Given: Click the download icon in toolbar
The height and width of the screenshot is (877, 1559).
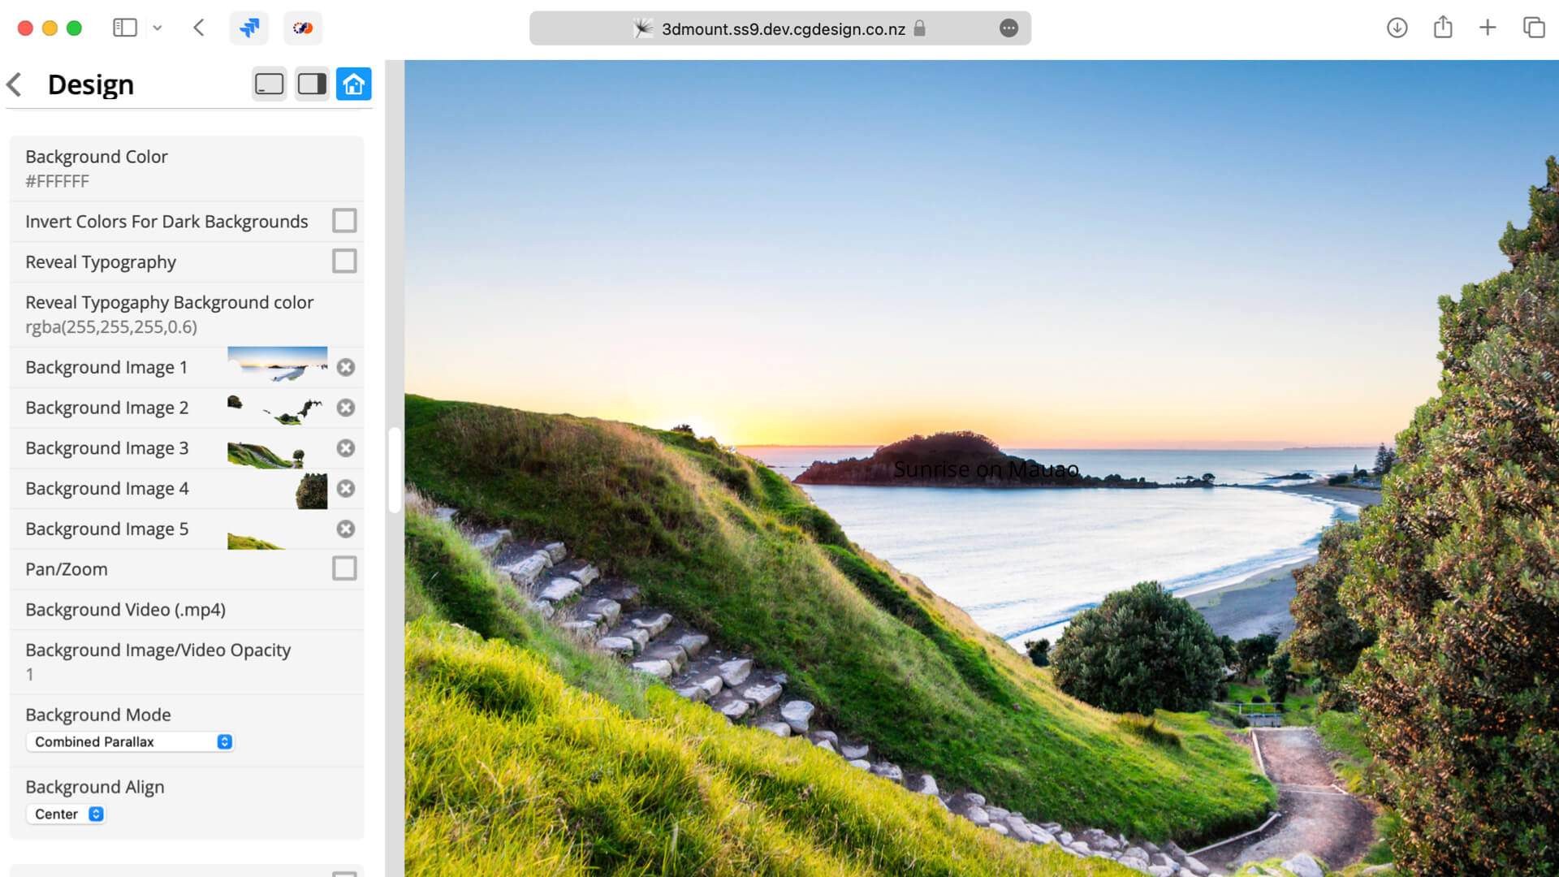Looking at the screenshot, I should click(1395, 28).
